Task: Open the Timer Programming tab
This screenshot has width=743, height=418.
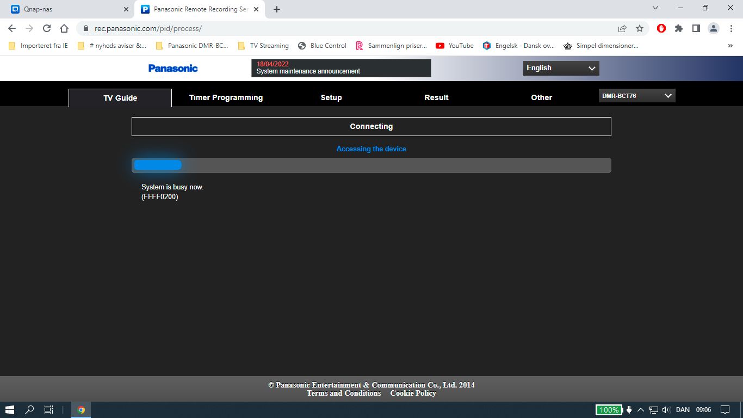Action: tap(226, 97)
